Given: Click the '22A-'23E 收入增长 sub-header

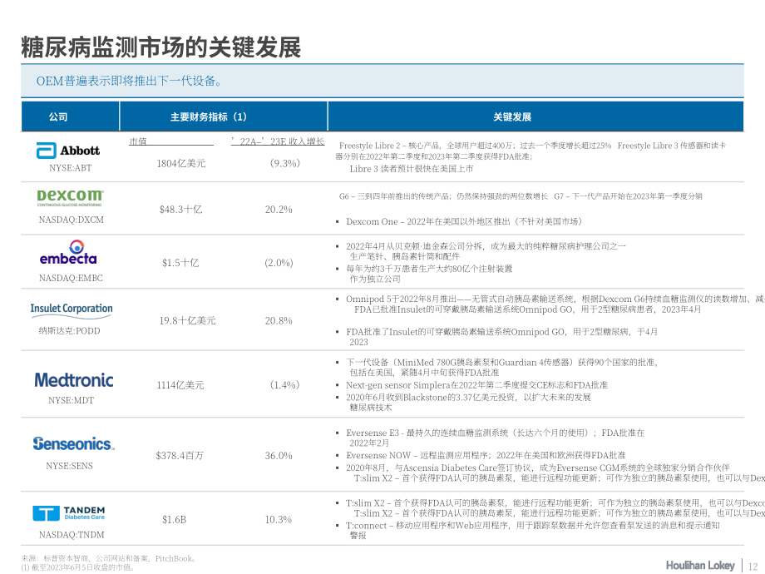Looking at the screenshot, I should pyautogui.click(x=278, y=141).
